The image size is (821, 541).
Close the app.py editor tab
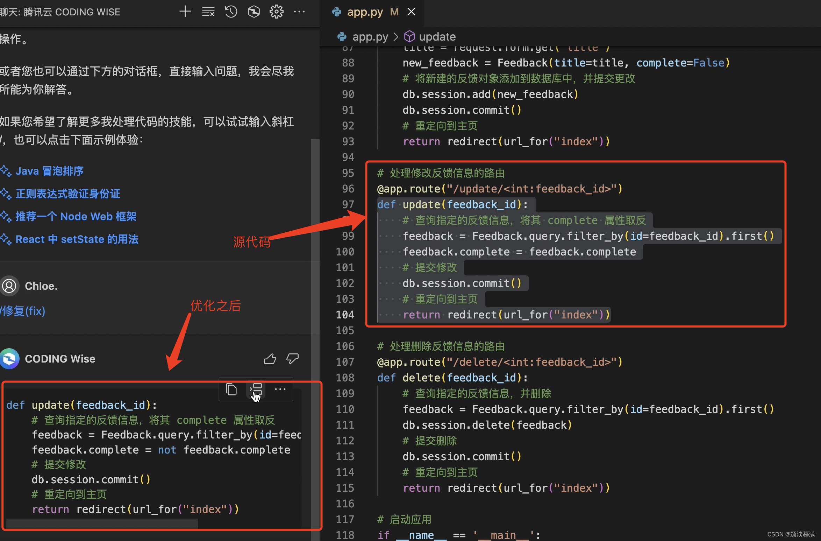412,12
